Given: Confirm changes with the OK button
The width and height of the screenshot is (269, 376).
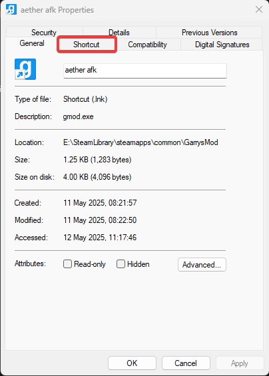Looking at the screenshot, I should point(132,363).
